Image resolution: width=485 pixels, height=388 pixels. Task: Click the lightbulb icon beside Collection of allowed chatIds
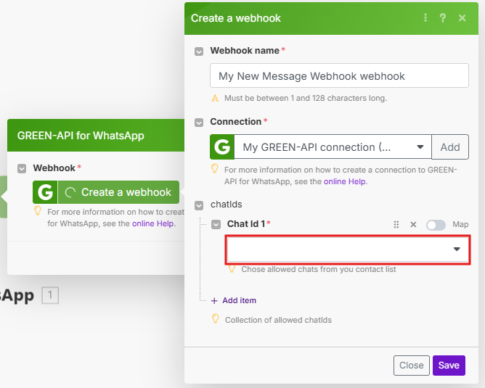point(215,319)
